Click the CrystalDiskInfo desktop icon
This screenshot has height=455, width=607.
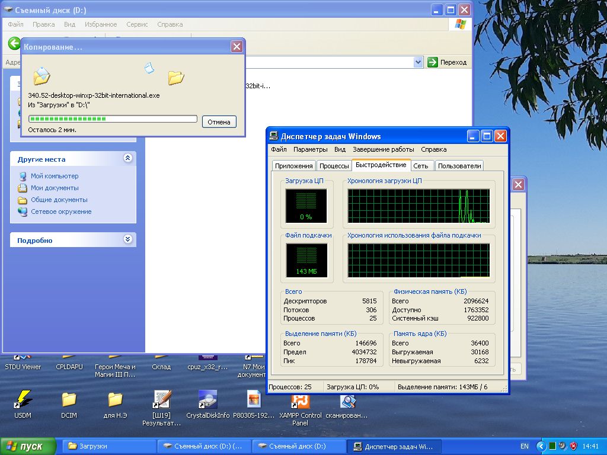tap(207, 400)
